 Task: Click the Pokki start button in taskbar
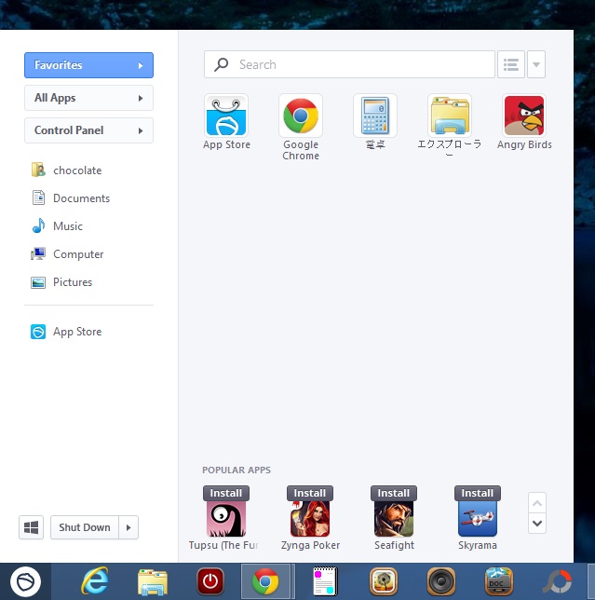25,581
